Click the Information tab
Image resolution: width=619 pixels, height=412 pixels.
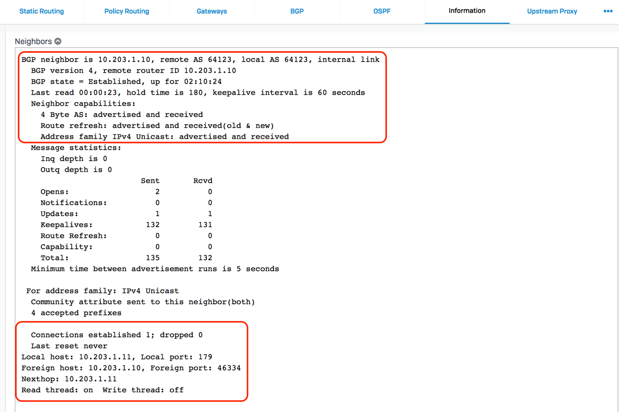(x=466, y=11)
